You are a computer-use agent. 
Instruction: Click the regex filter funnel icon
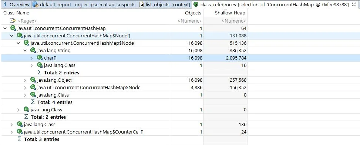13,21
